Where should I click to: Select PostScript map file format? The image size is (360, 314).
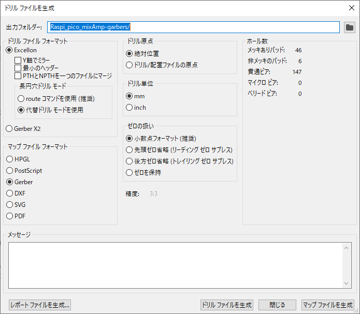click(x=24, y=171)
